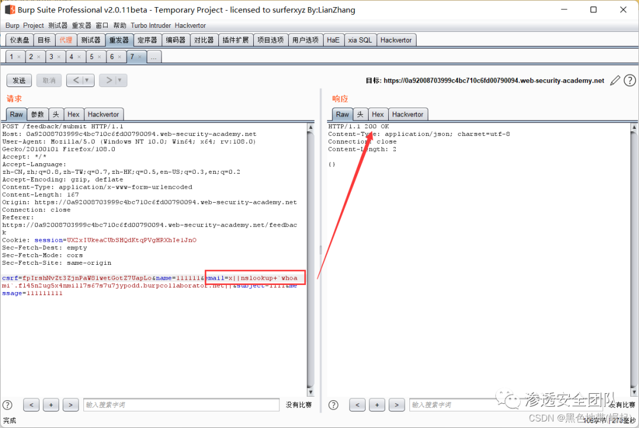Click the plus button in request search bar

click(51, 405)
